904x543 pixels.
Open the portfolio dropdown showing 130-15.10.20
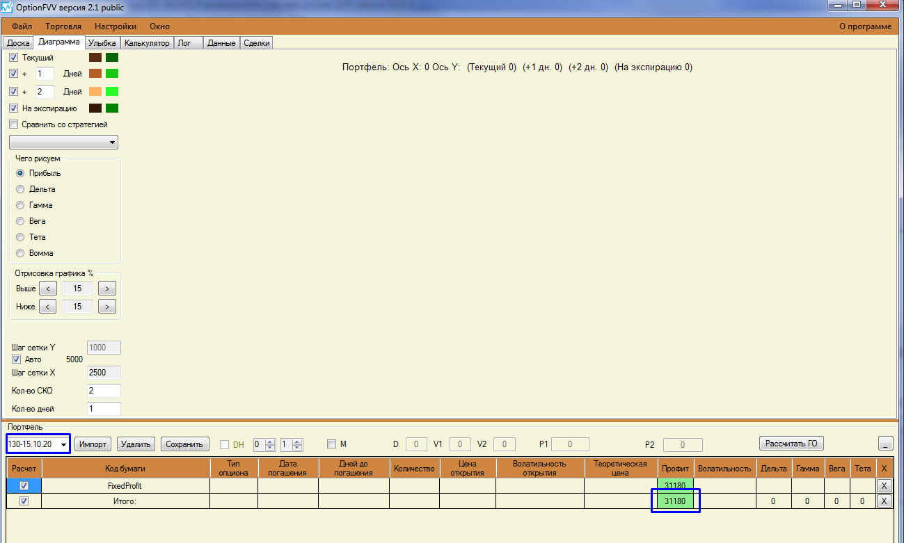pyautogui.click(x=38, y=444)
